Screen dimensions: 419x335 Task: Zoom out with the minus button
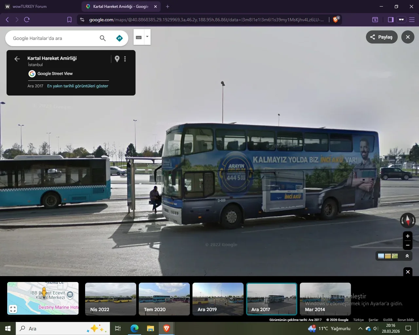click(408, 245)
